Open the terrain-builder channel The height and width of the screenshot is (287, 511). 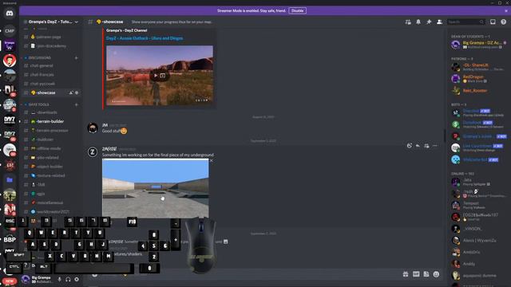tap(51, 121)
